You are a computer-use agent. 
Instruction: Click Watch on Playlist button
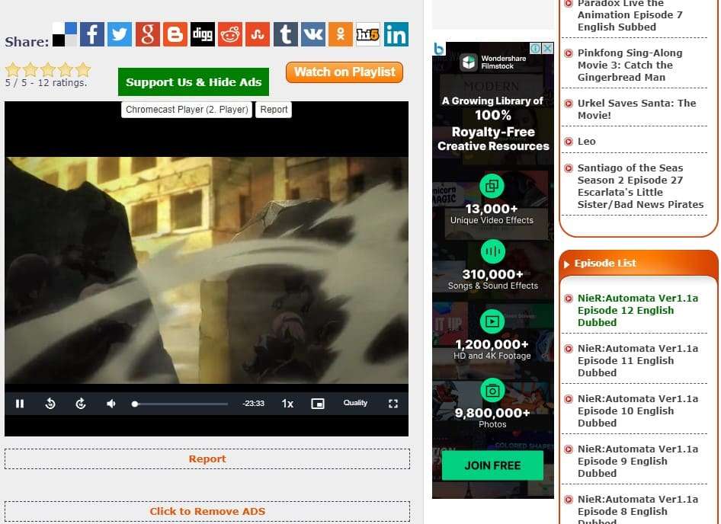click(x=344, y=72)
